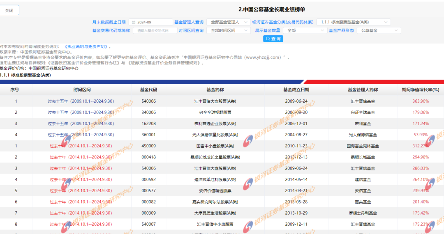
Task: Click the 序号 column header
Action: click(15, 89)
